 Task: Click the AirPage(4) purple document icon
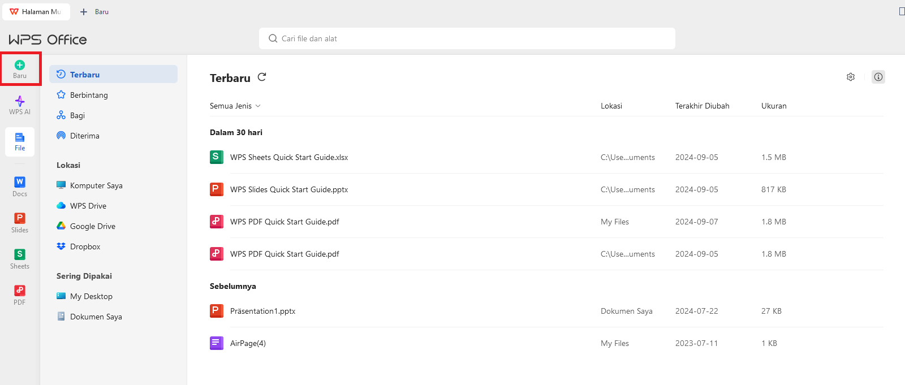tap(217, 343)
